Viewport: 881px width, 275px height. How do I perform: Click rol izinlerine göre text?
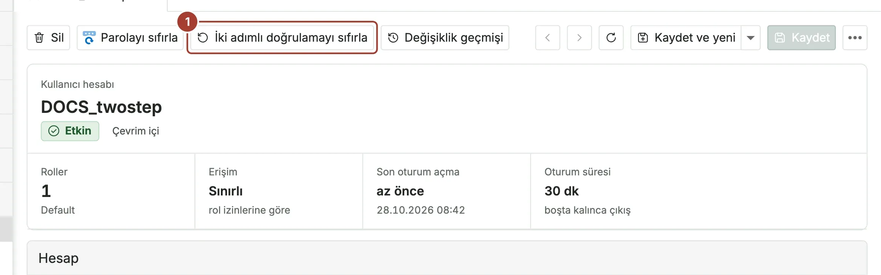point(249,210)
